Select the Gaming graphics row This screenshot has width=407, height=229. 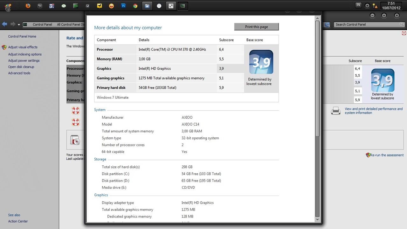pos(169,78)
